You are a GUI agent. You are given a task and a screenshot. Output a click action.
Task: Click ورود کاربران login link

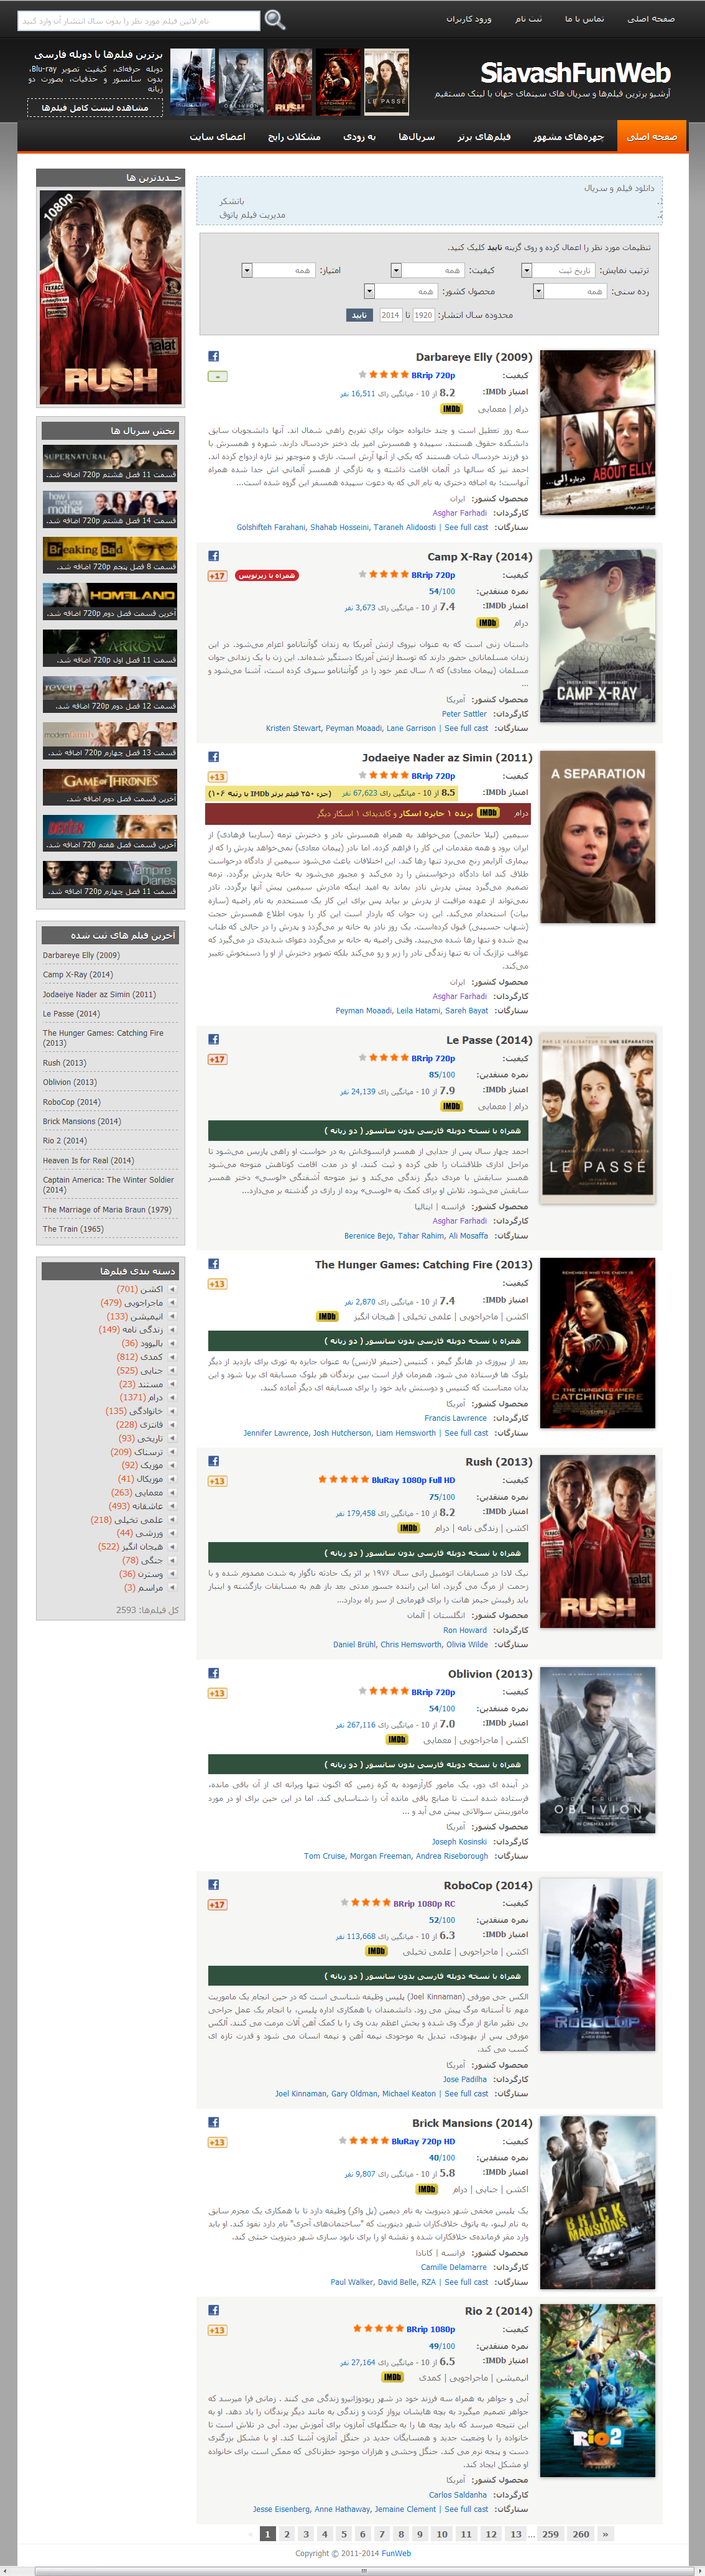[468, 19]
